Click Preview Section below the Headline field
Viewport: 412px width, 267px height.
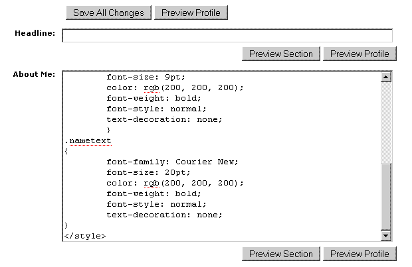point(280,54)
